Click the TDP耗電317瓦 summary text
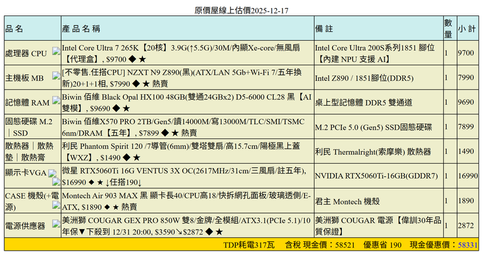The height and width of the screenshot is (271, 483). pos(249,245)
